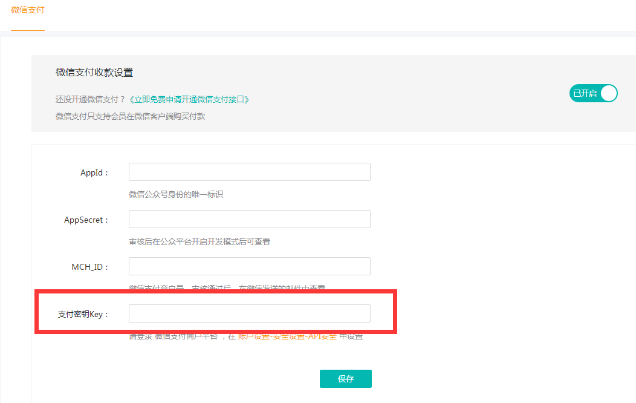This screenshot has width=636, height=403.
Task: Select the MCH_ID input field
Action: pos(249,266)
